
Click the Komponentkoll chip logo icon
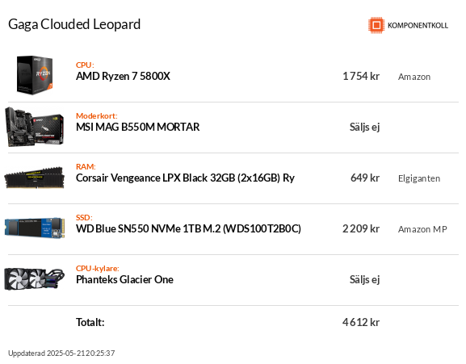[376, 25]
